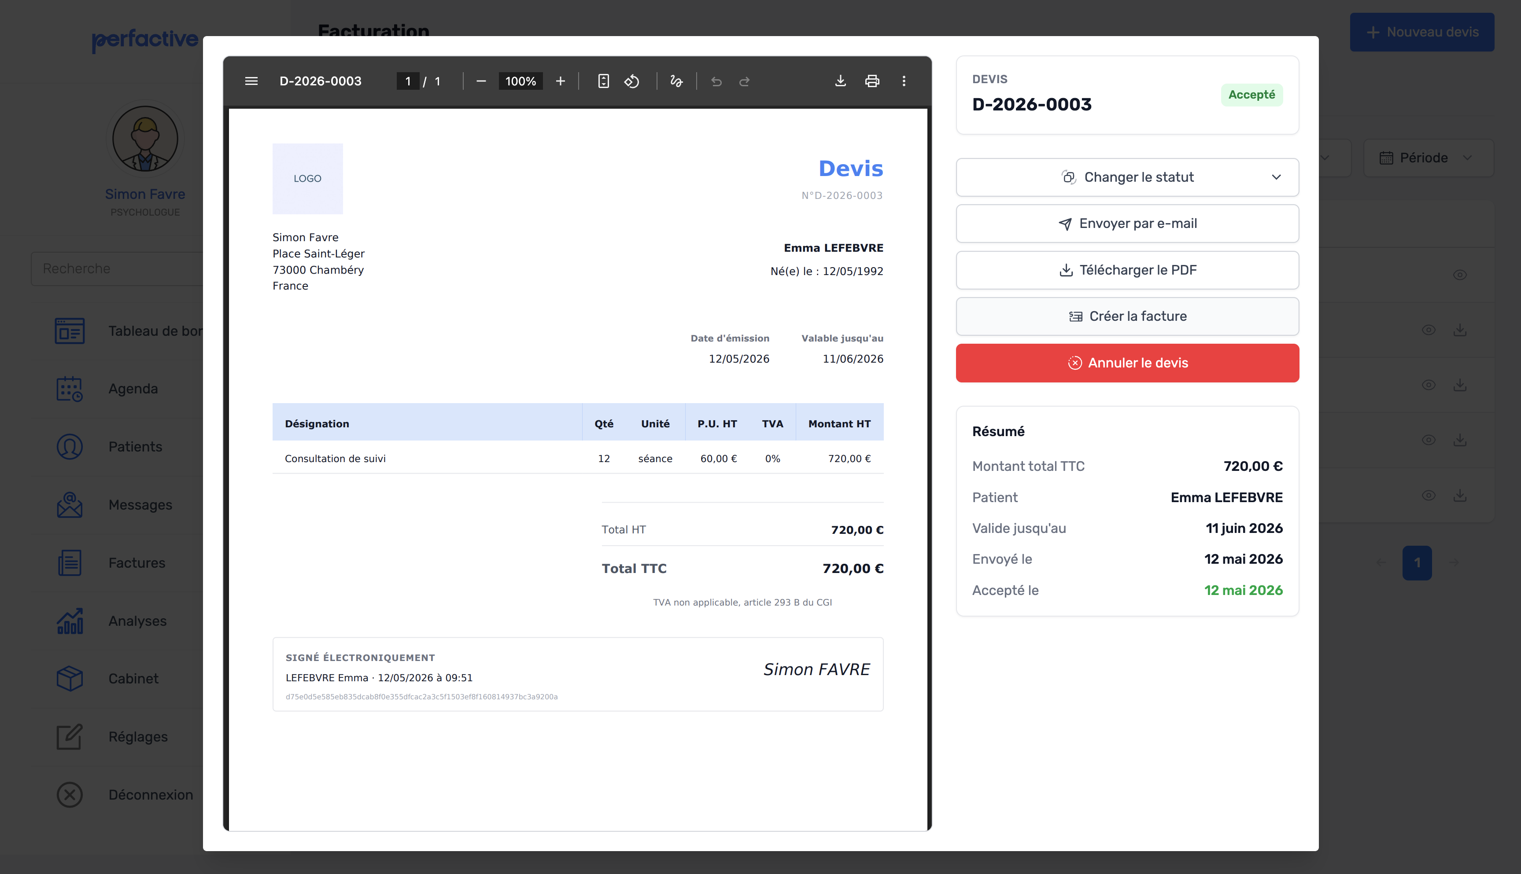Click the next page arrow in pagination

coord(1454,562)
